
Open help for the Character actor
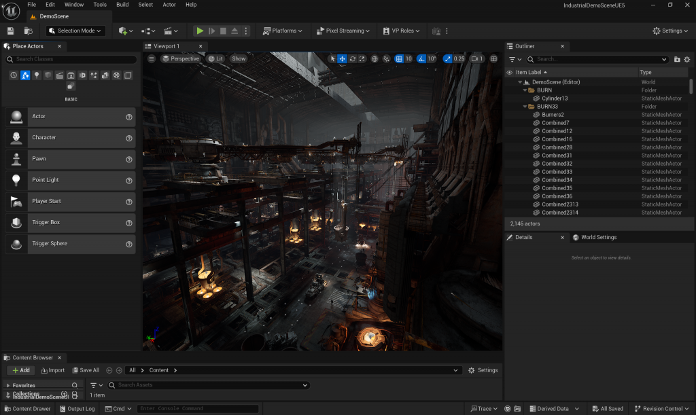[129, 139]
